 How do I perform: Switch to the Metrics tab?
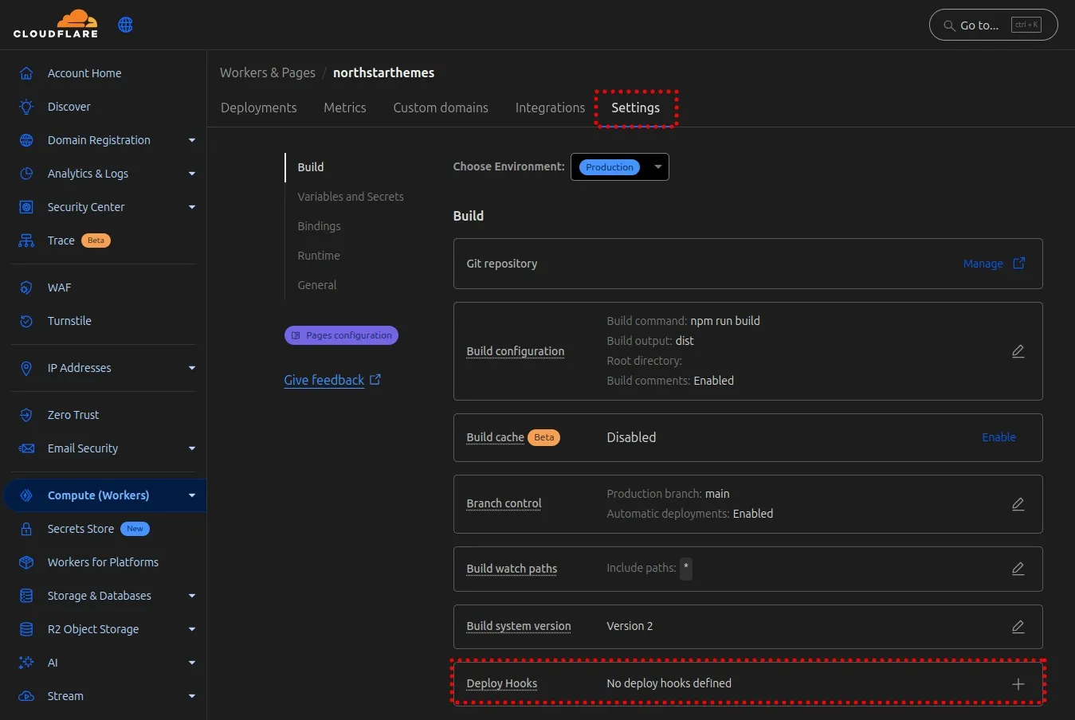(345, 108)
